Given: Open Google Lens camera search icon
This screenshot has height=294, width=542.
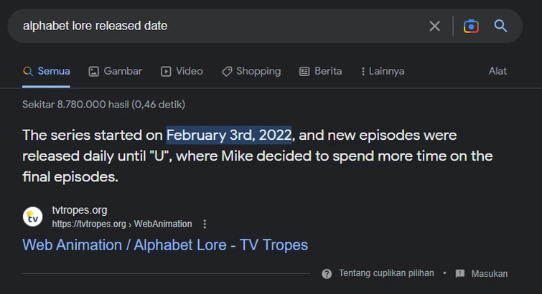Looking at the screenshot, I should (471, 26).
